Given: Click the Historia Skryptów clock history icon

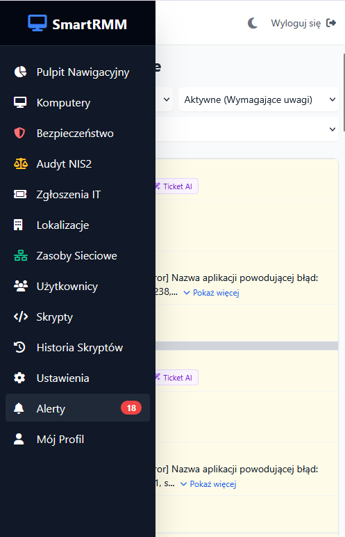Looking at the screenshot, I should tap(19, 347).
